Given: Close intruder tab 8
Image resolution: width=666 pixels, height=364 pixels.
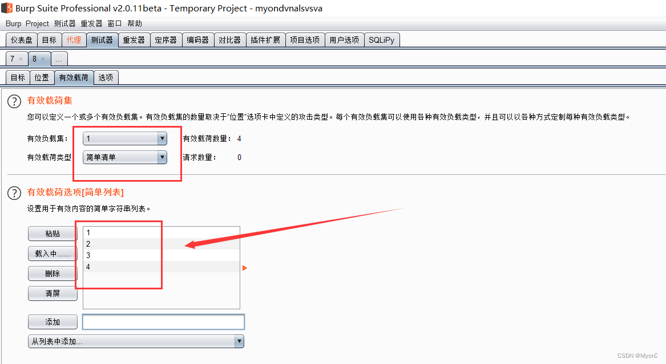Looking at the screenshot, I should tap(43, 59).
